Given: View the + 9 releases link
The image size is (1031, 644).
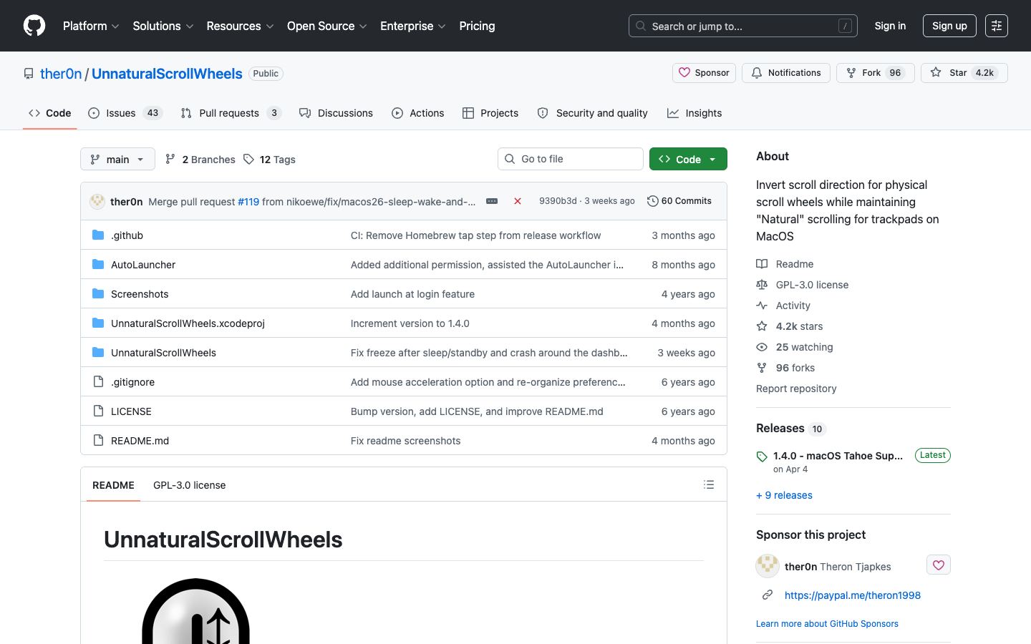Looking at the screenshot, I should [x=784, y=495].
